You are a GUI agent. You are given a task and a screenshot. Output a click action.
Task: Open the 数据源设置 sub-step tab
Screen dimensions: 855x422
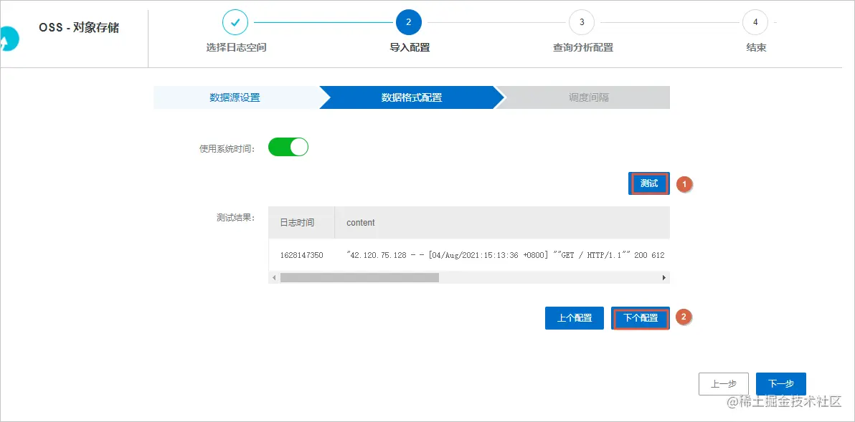(235, 98)
